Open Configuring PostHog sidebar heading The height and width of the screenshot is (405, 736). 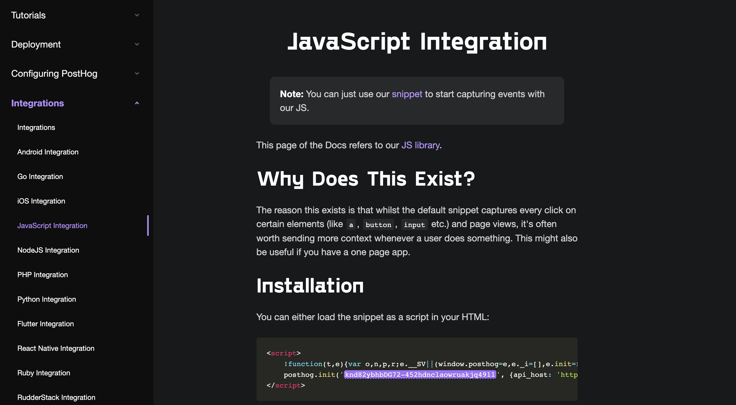pyautogui.click(x=54, y=73)
